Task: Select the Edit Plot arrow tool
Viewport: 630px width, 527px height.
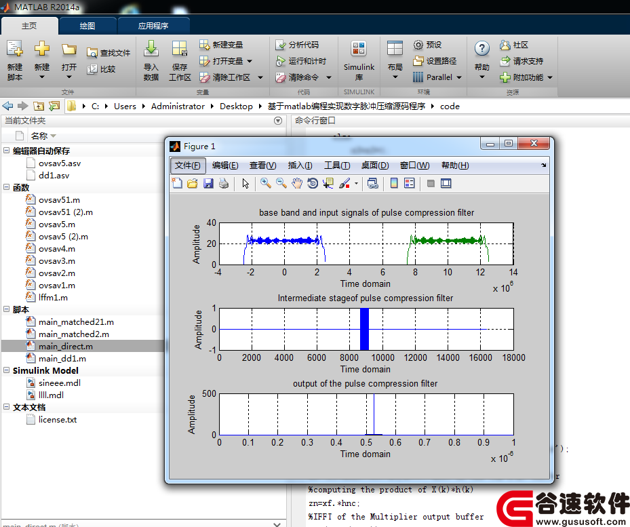Action: coord(245,184)
